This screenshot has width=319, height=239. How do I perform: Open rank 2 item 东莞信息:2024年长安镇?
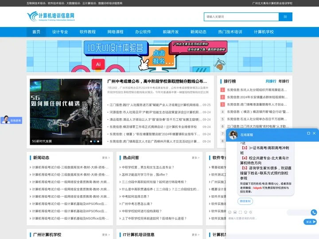click(257, 97)
